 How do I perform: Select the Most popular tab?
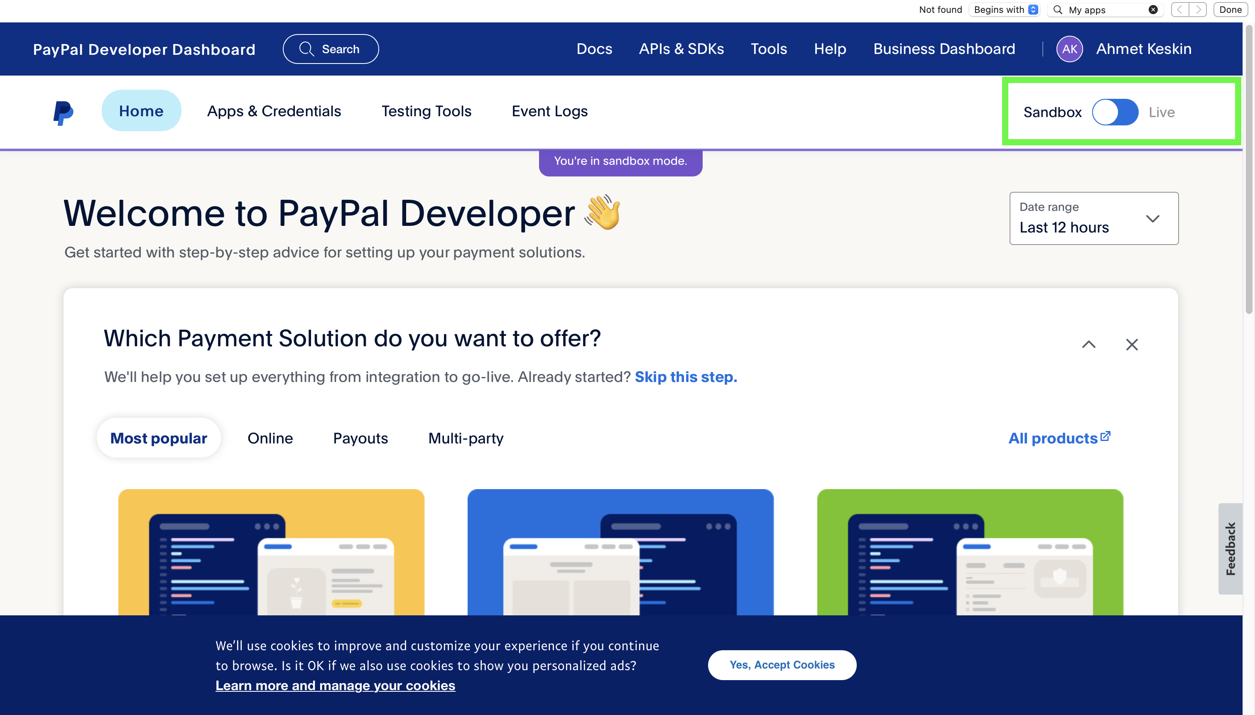[x=159, y=438]
